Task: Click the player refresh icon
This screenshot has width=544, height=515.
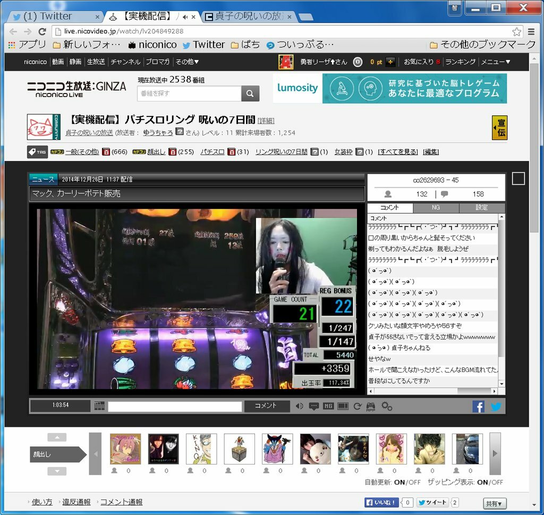Action: click(x=358, y=406)
